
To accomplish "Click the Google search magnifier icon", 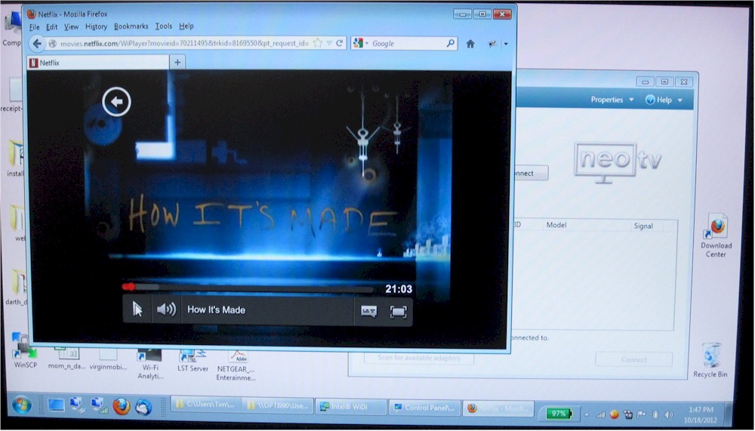I will click(450, 43).
